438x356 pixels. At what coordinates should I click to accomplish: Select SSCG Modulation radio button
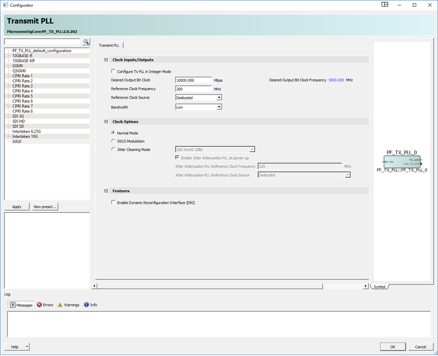113,141
